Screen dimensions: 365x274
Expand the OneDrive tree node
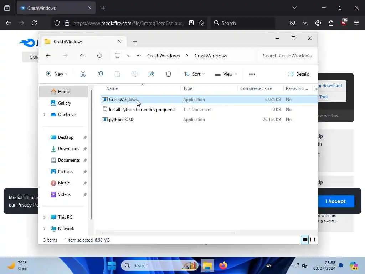coord(45,115)
